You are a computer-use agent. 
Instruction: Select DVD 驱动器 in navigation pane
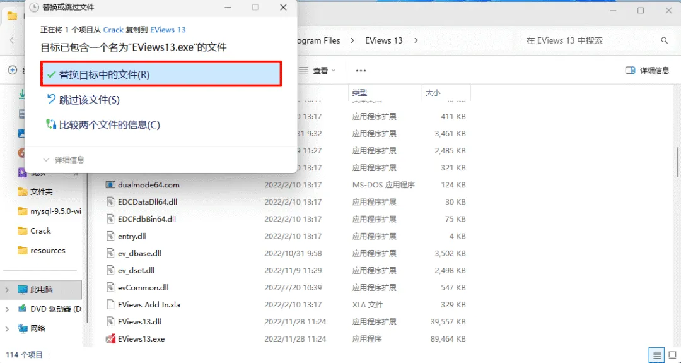pyautogui.click(x=49, y=309)
